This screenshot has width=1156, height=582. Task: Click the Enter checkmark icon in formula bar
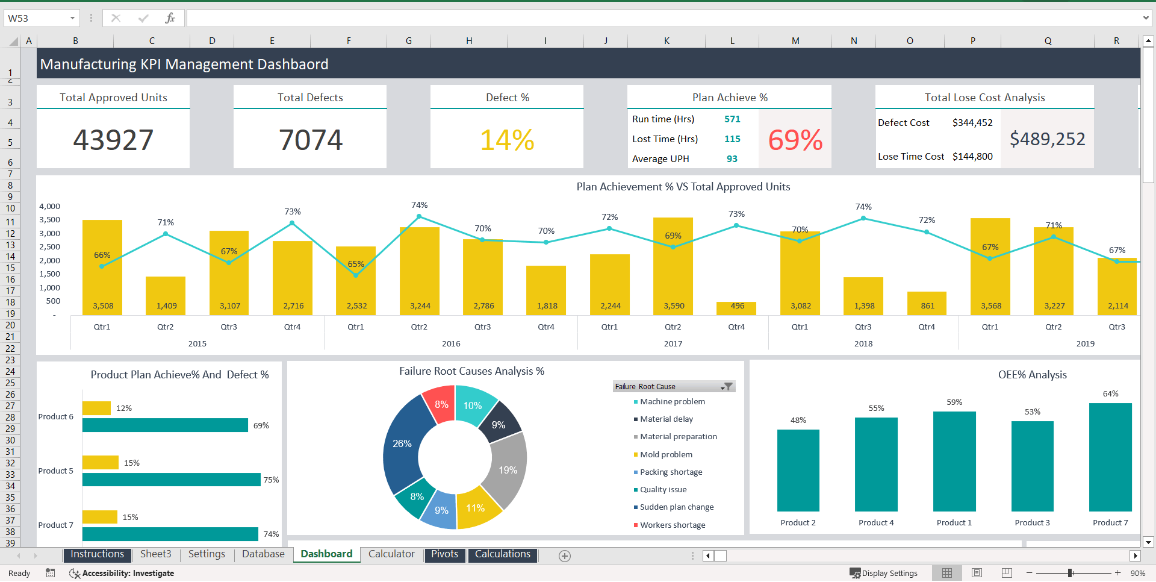(x=143, y=18)
